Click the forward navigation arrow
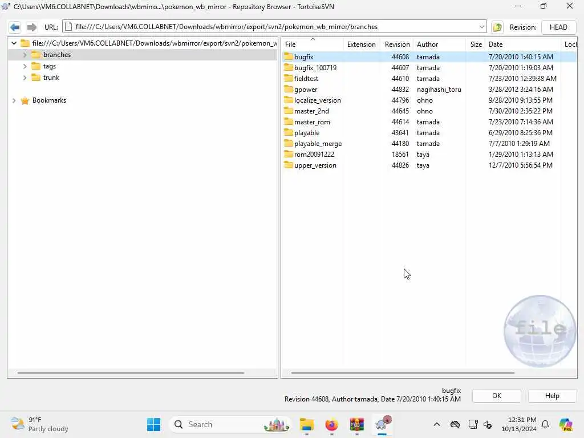The height and width of the screenshot is (438, 584). 32,27
